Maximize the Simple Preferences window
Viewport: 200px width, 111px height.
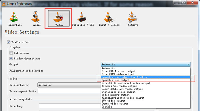click(183, 3)
